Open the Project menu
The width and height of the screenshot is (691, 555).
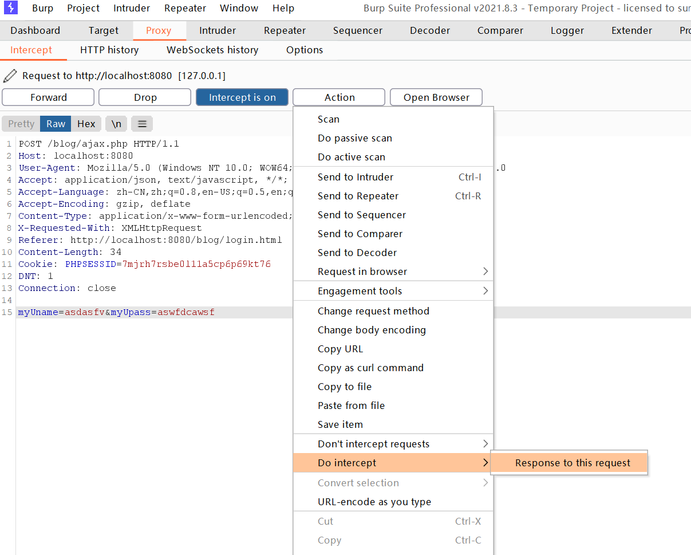click(x=83, y=8)
